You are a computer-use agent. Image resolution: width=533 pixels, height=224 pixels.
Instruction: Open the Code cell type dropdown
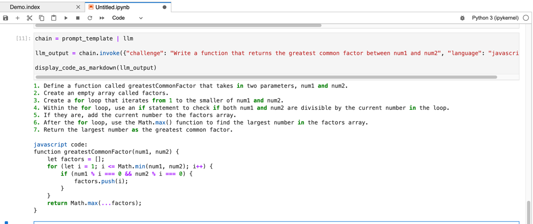click(x=127, y=18)
